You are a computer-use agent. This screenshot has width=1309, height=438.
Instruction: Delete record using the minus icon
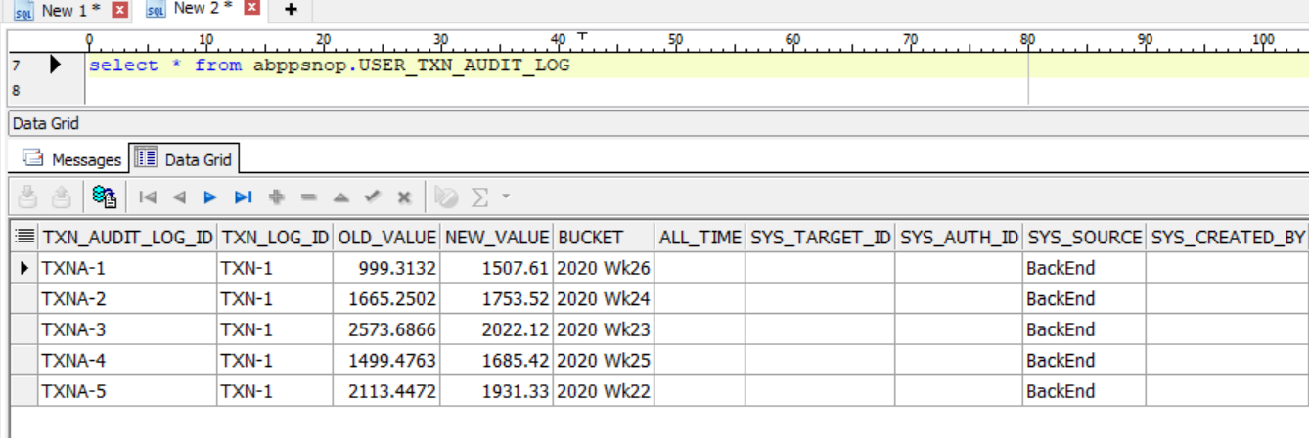(308, 197)
